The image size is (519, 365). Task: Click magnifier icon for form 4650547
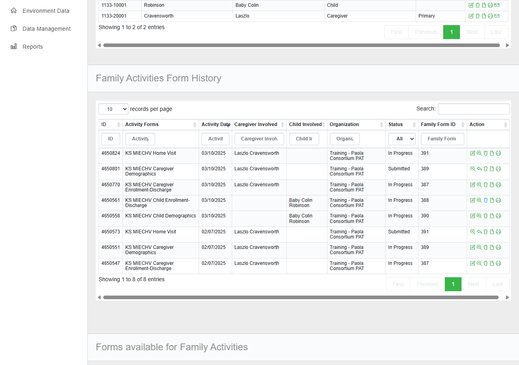pyautogui.click(x=479, y=263)
